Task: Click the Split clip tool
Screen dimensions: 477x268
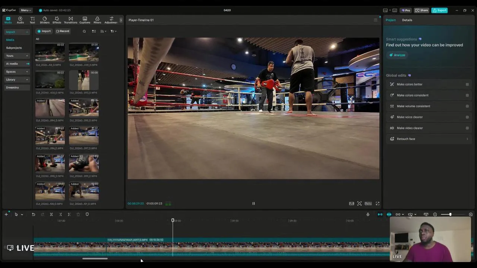Action: point(51,214)
